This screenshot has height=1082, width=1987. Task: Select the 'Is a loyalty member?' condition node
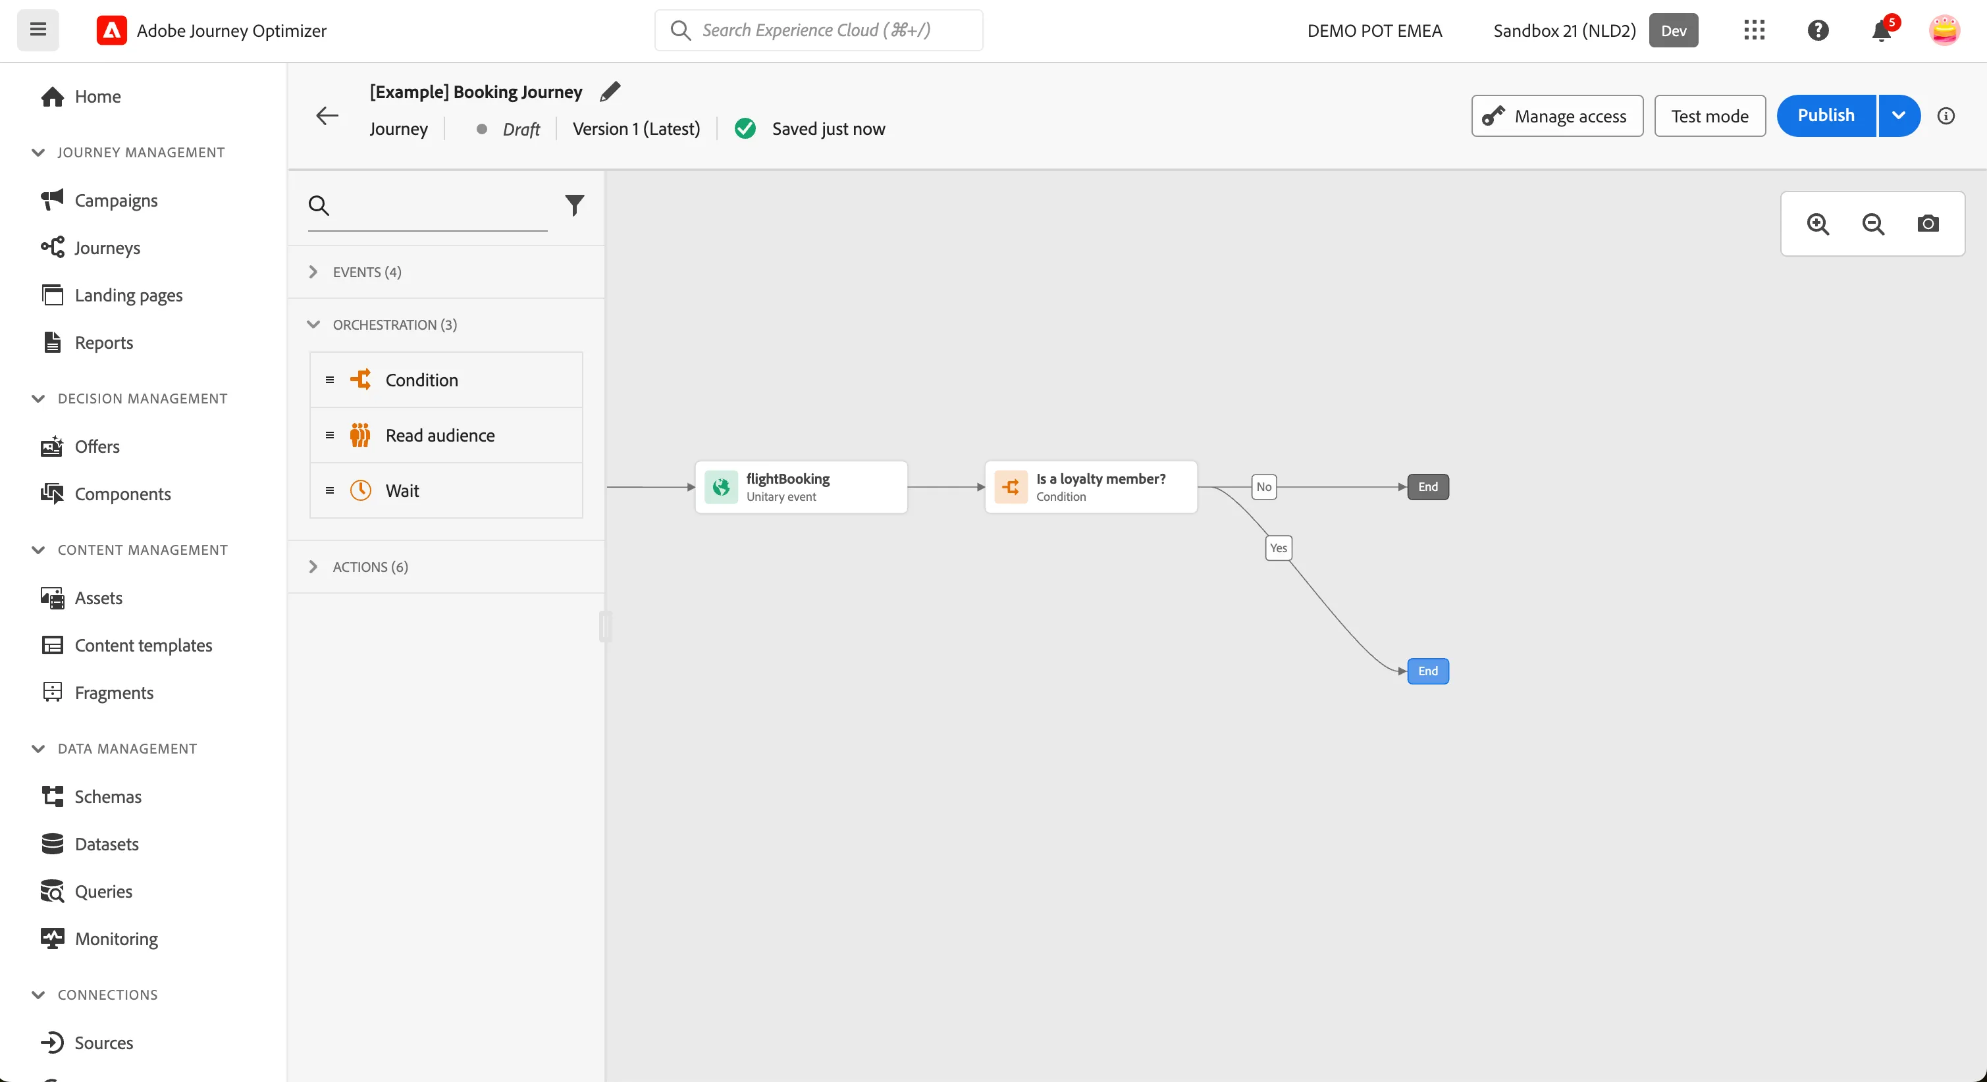[1091, 486]
